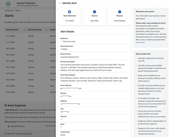Image resolution: width=171 pixels, height=137 pixels.
Task: Click the Monitoring Type column header
Action: (35, 30)
